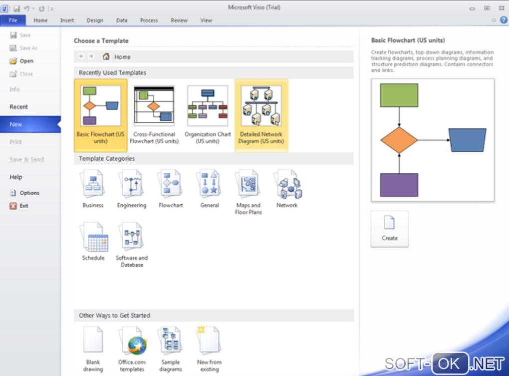Click Save in the File menu
The height and width of the screenshot is (376, 509).
20,35
